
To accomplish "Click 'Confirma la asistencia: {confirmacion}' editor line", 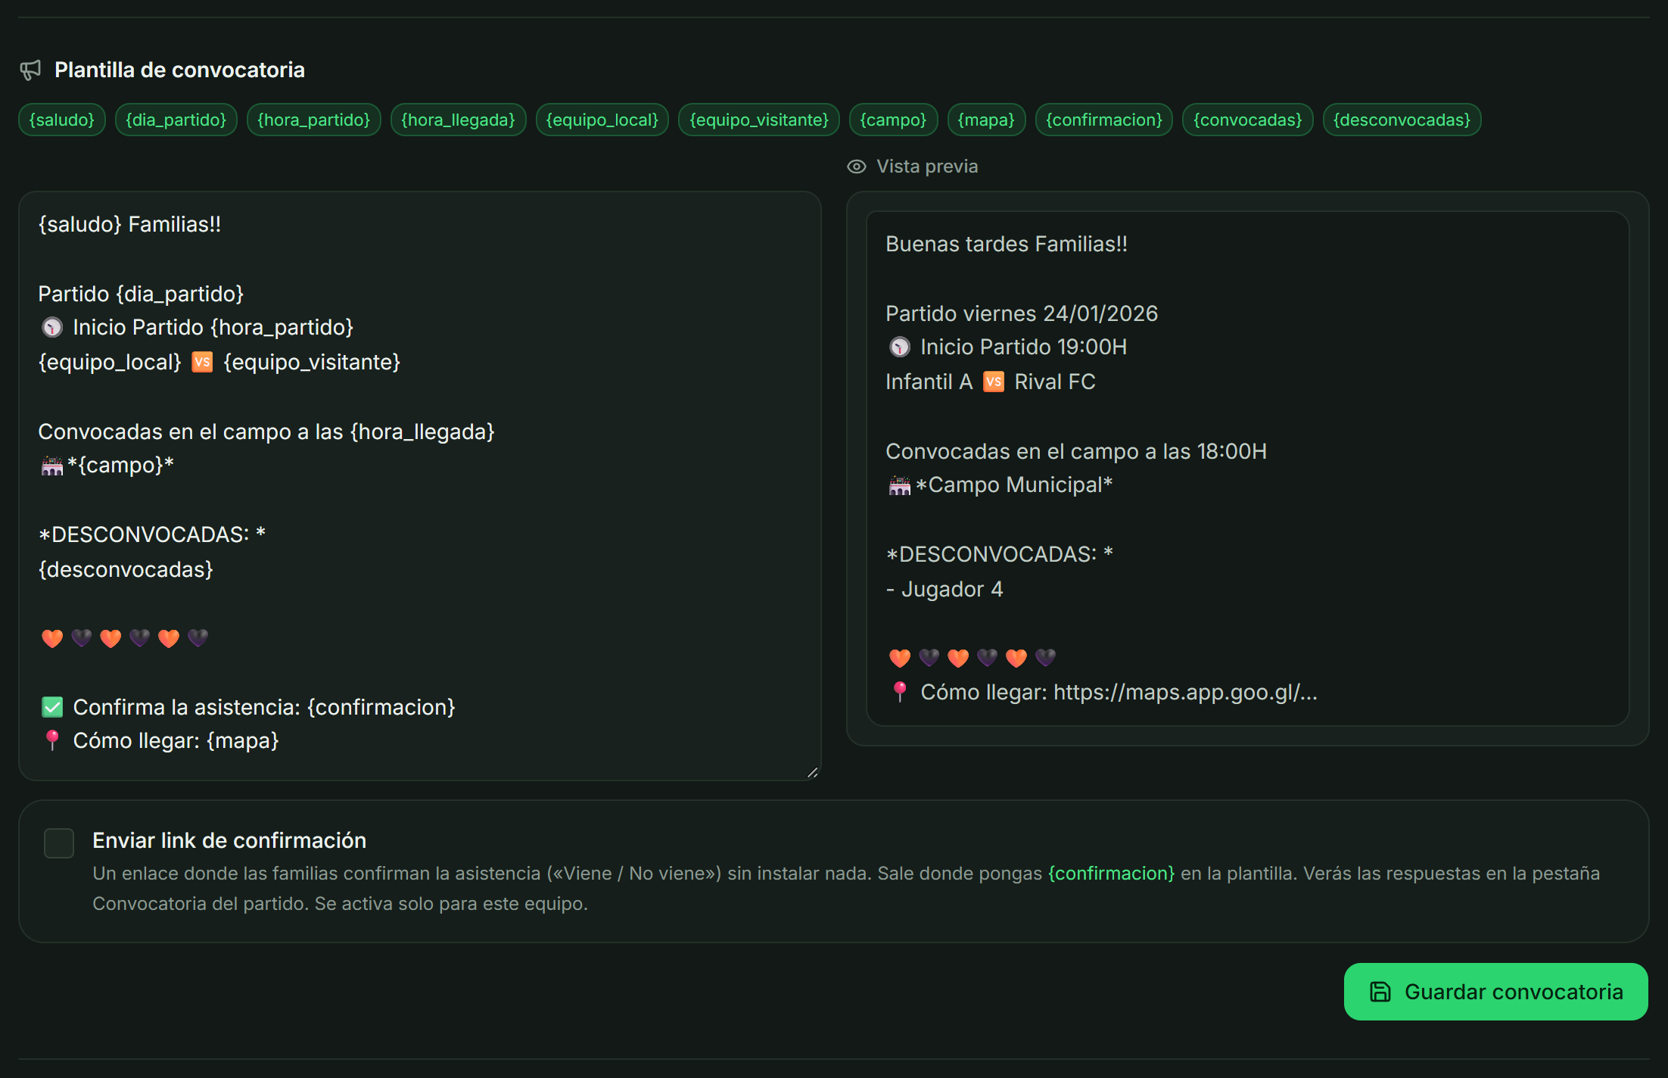I will point(247,707).
